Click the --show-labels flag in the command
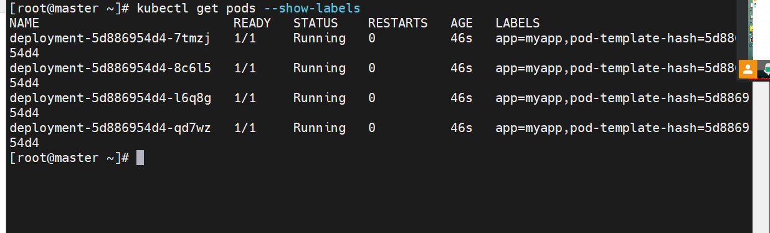This screenshot has height=233, width=770. click(x=312, y=8)
